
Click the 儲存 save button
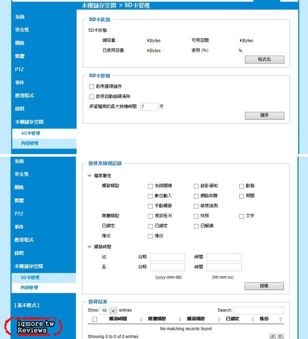(x=264, y=116)
